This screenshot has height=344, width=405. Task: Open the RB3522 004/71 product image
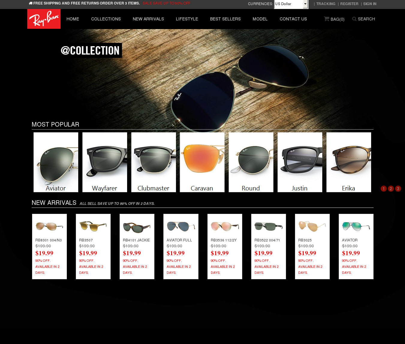click(x=269, y=226)
